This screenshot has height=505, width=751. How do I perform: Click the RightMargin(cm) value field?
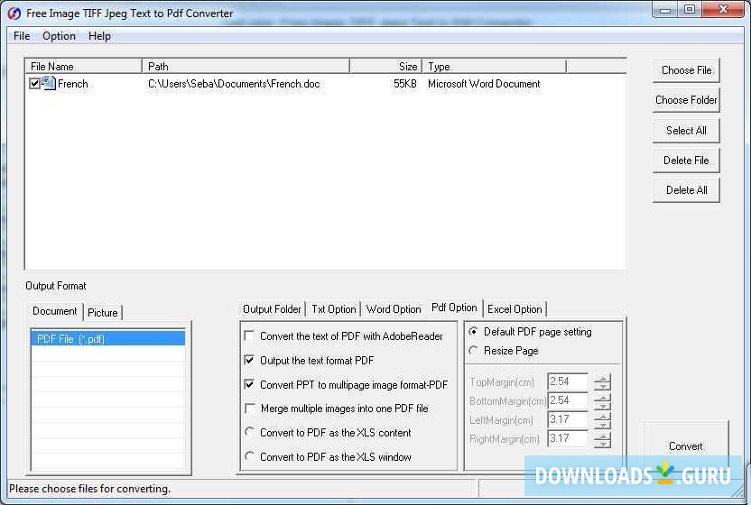point(568,438)
